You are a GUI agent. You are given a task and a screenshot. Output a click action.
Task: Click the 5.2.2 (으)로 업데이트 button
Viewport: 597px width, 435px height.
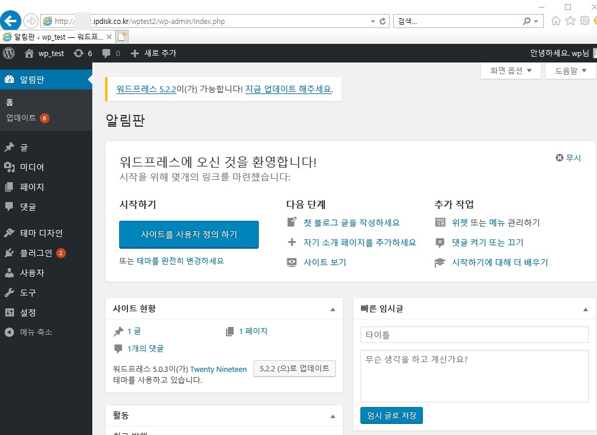coord(294,369)
